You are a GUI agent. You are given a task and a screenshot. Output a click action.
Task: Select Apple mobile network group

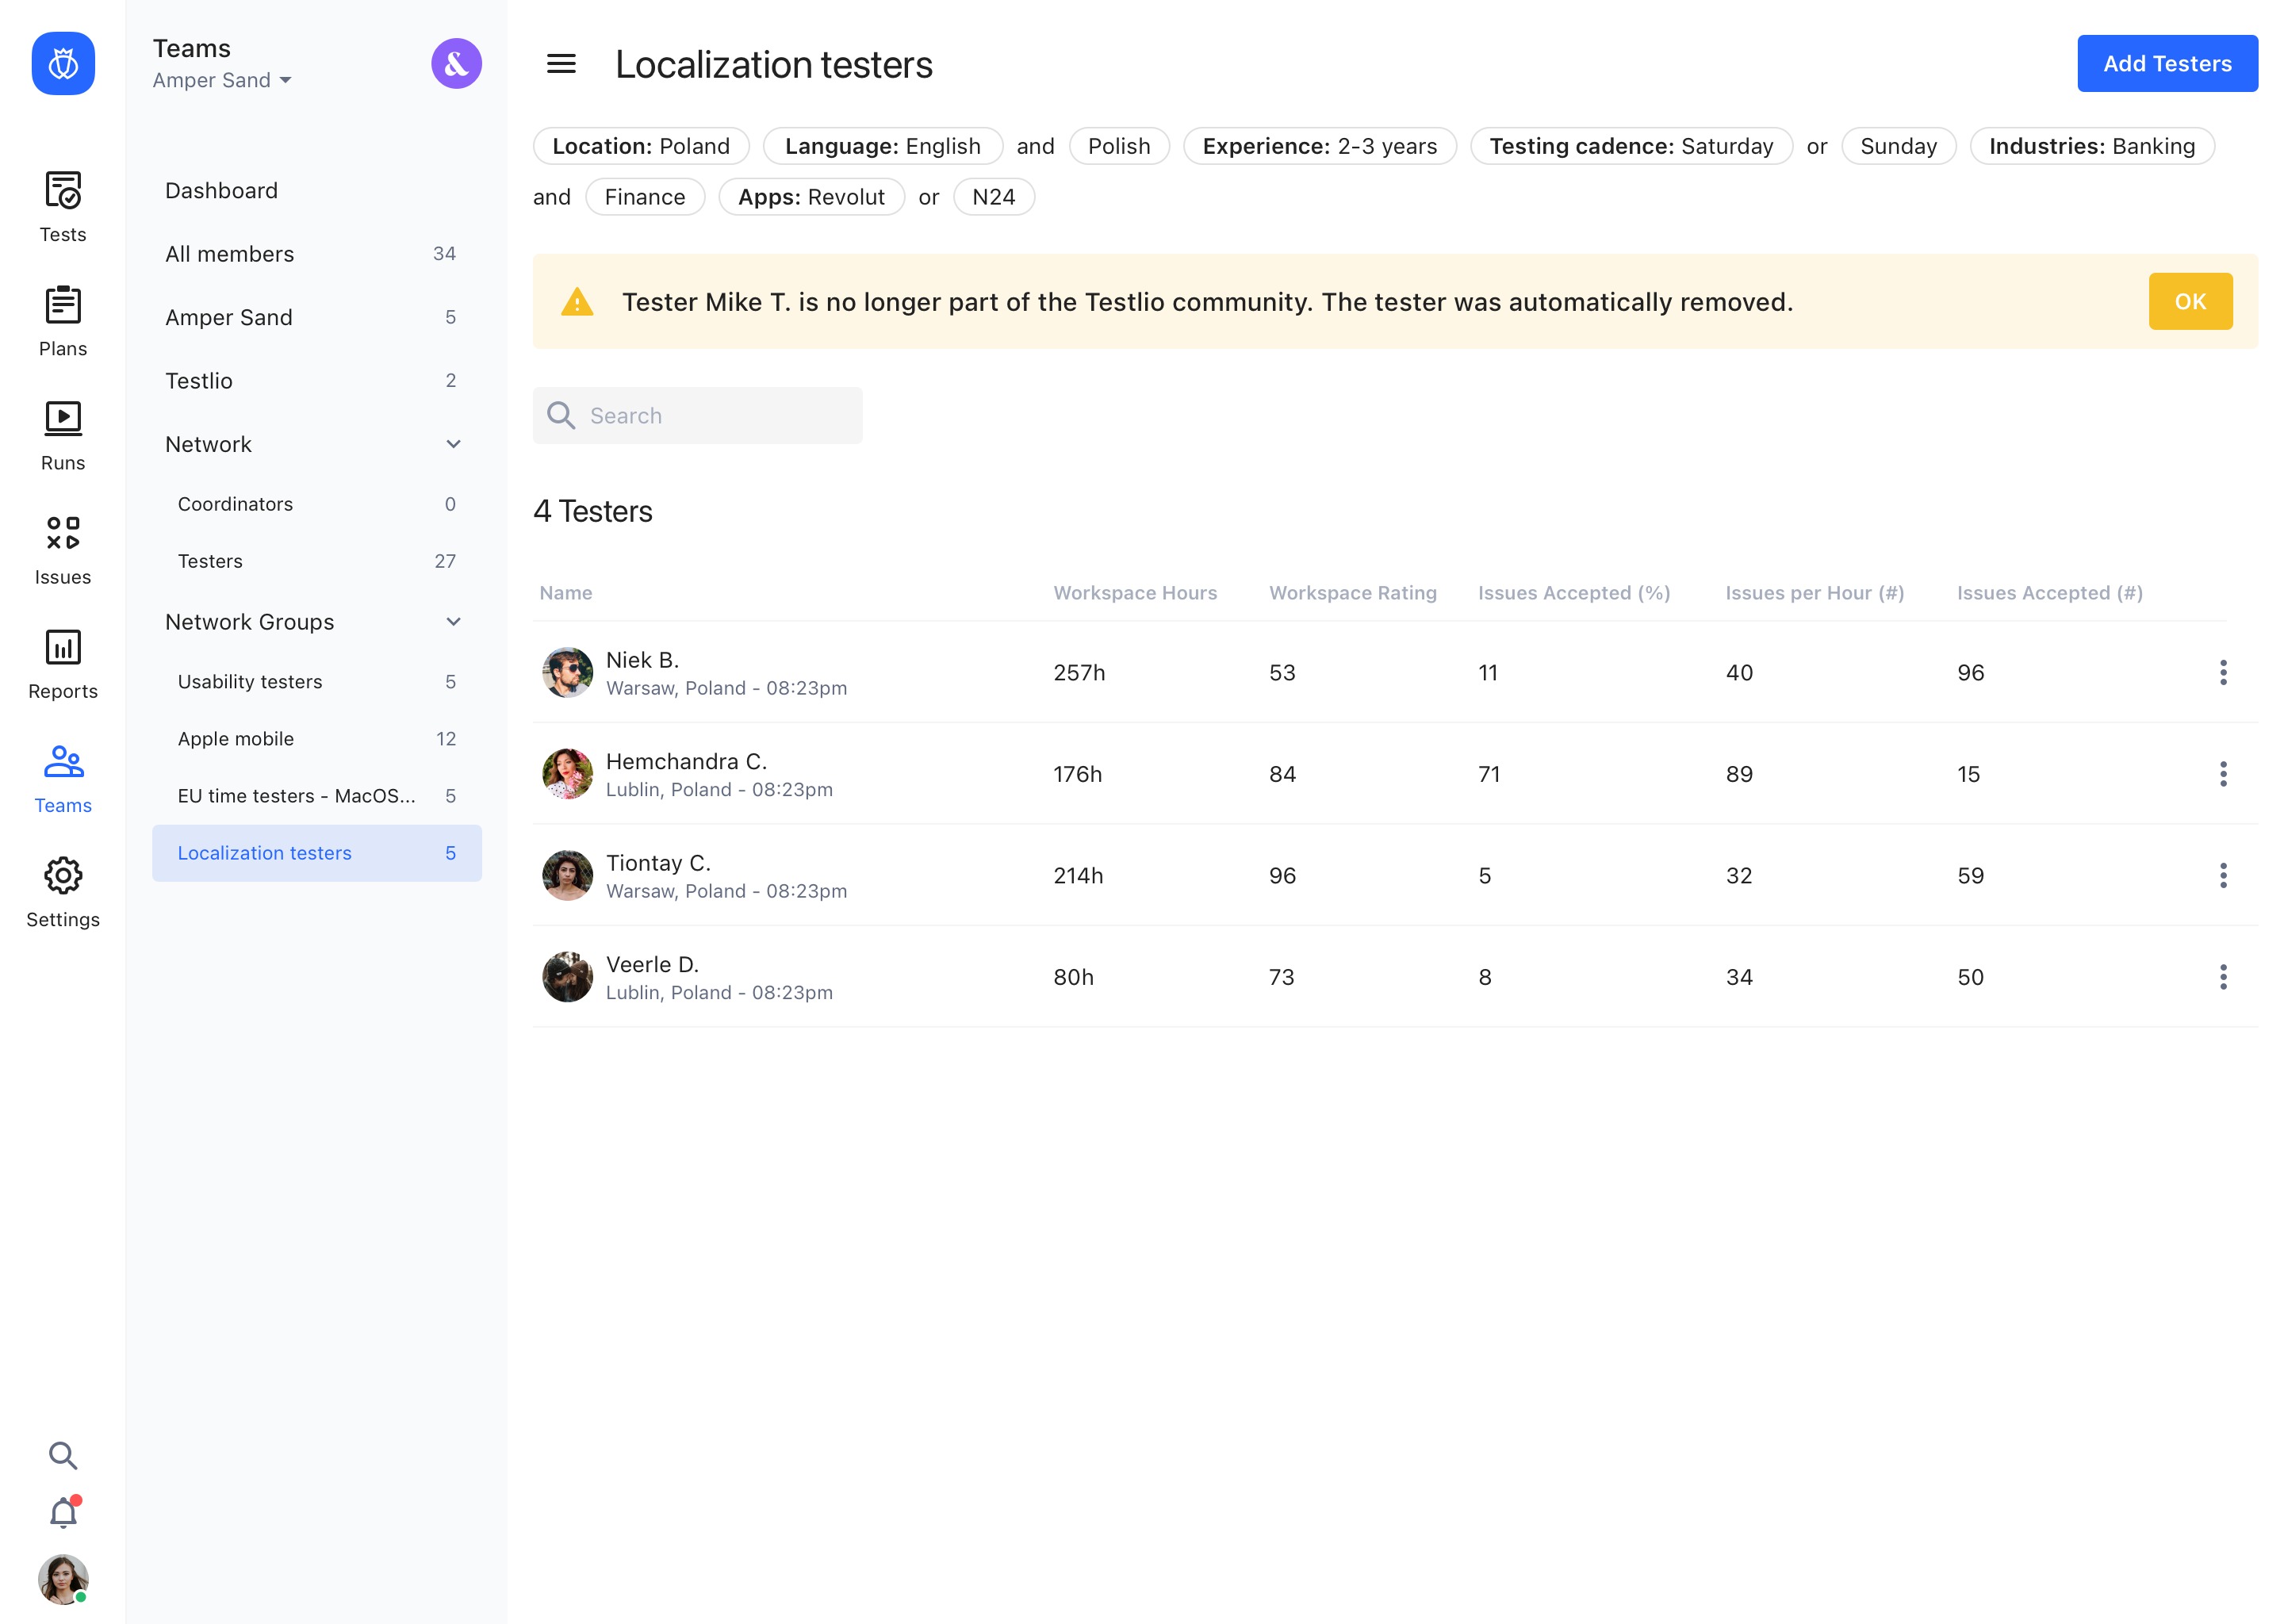[x=236, y=739]
